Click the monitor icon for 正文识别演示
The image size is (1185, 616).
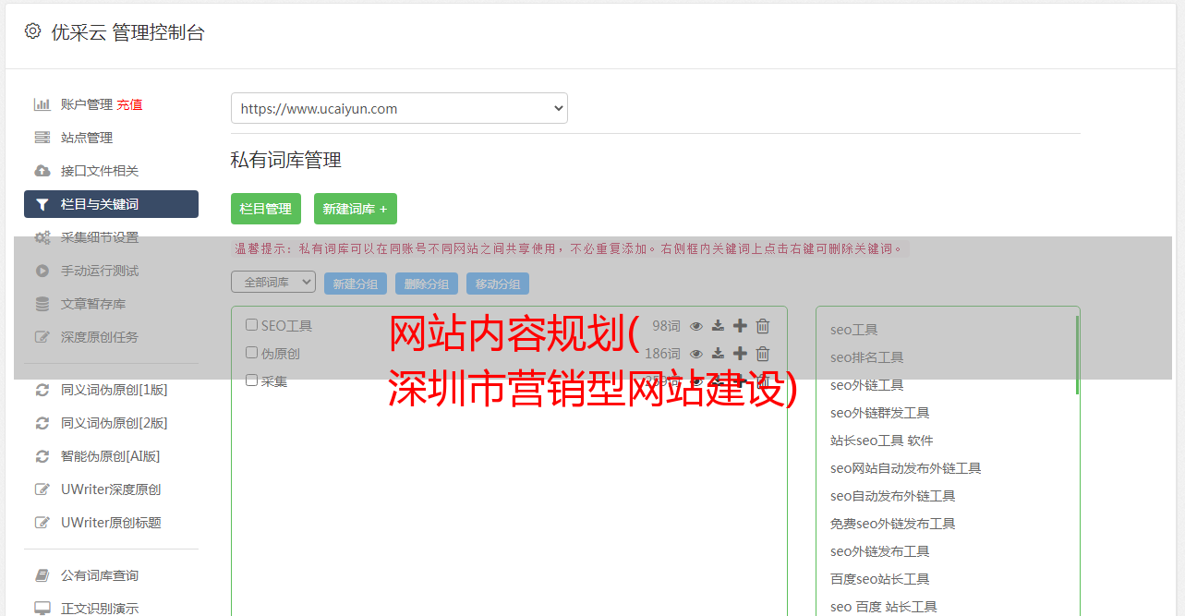pos(42,609)
